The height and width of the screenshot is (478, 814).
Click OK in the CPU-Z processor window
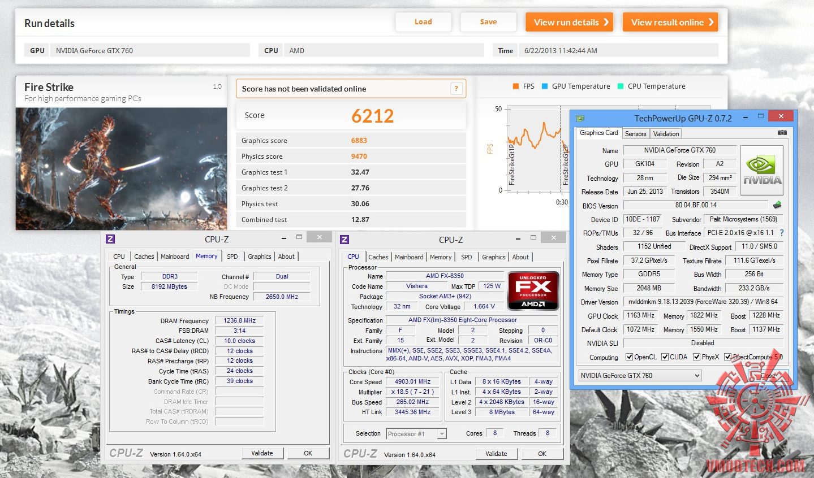[542, 454]
